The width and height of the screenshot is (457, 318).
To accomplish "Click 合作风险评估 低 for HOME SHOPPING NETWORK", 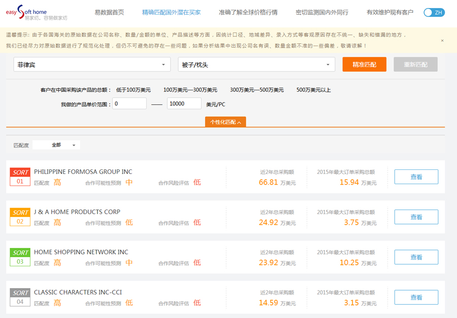I will click(180, 263).
